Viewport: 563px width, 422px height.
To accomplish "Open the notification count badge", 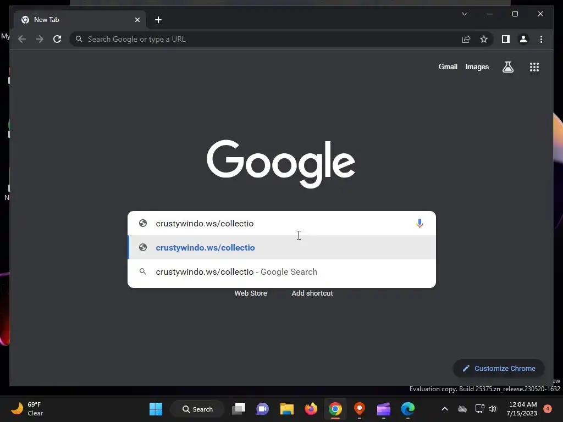I will point(548,409).
